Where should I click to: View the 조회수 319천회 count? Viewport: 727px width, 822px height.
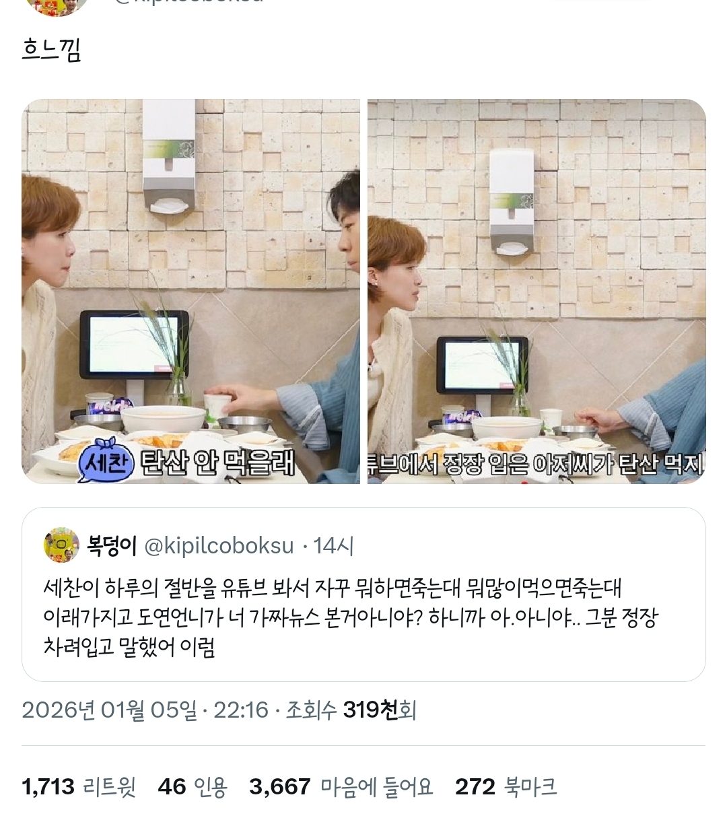(351, 710)
